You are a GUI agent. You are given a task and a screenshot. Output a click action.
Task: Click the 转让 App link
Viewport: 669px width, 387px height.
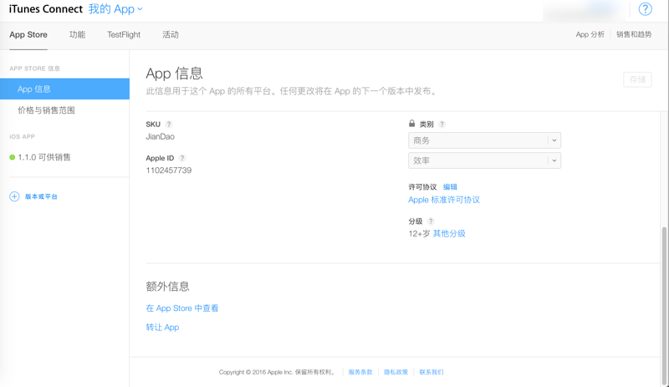click(x=162, y=328)
